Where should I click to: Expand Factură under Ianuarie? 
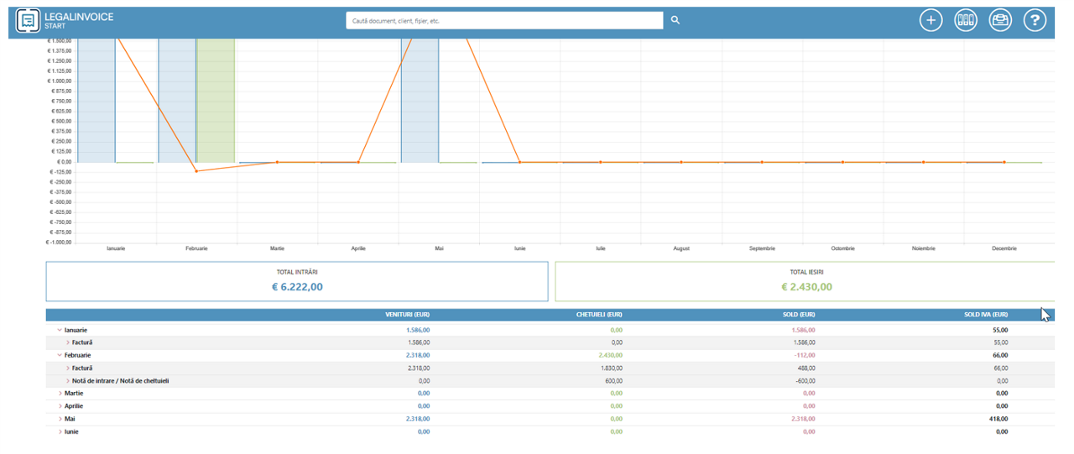click(68, 342)
